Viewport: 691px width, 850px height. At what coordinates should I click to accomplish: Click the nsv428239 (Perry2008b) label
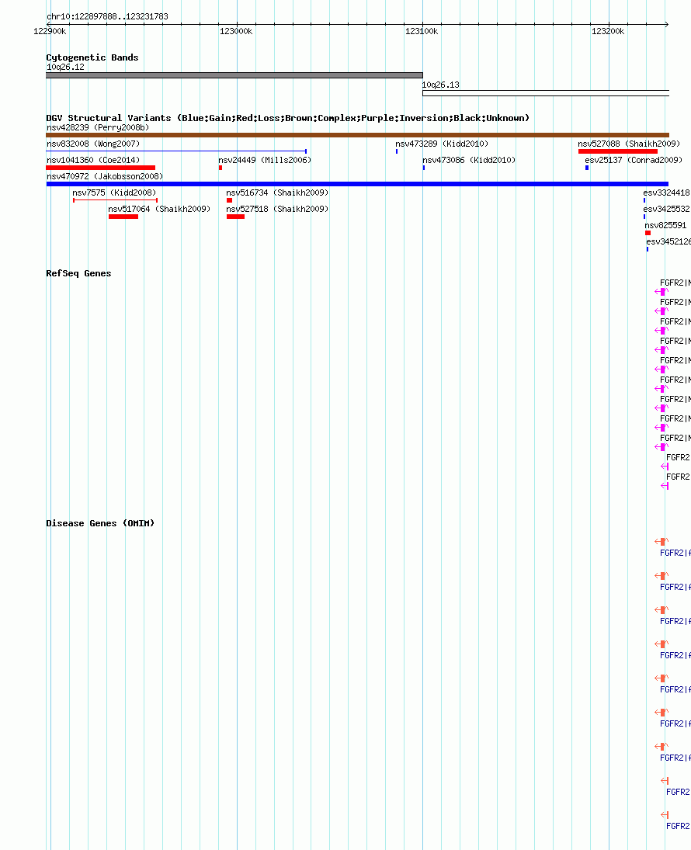pyautogui.click(x=98, y=127)
